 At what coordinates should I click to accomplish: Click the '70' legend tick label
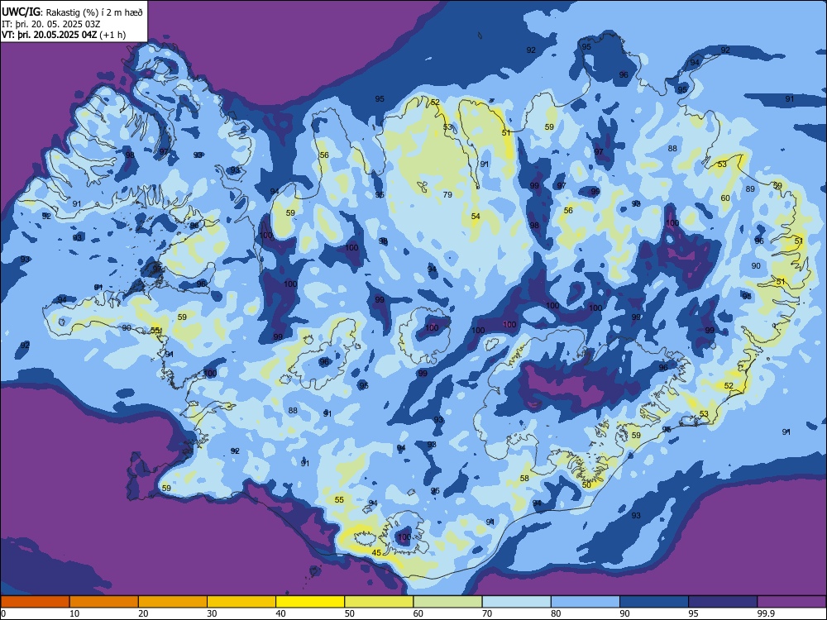pos(487,613)
